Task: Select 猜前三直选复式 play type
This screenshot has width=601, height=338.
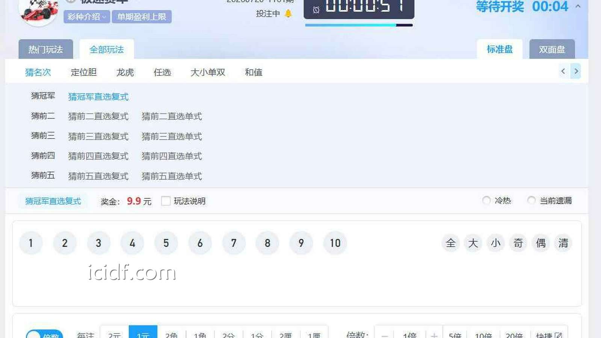Action: pyautogui.click(x=98, y=136)
